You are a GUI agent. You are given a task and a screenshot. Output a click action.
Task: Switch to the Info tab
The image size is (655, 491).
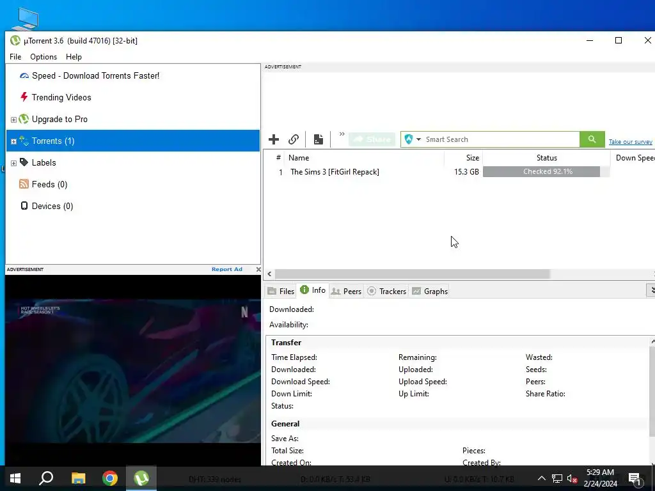(313, 290)
